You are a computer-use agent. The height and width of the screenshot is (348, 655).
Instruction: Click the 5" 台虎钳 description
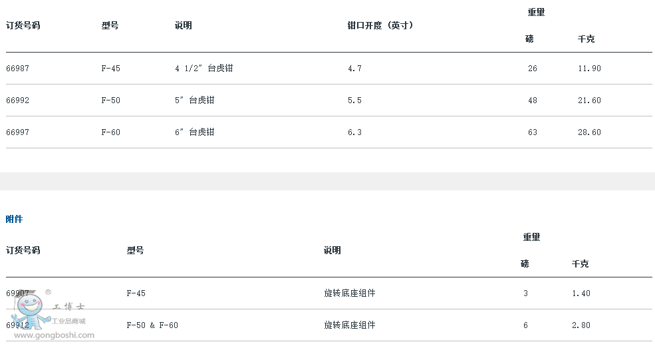tap(195, 100)
